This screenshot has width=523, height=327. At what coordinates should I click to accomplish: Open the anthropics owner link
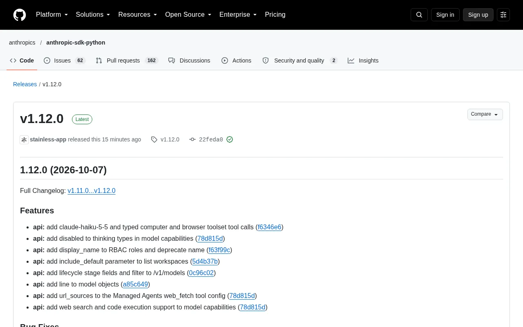[x=22, y=43]
